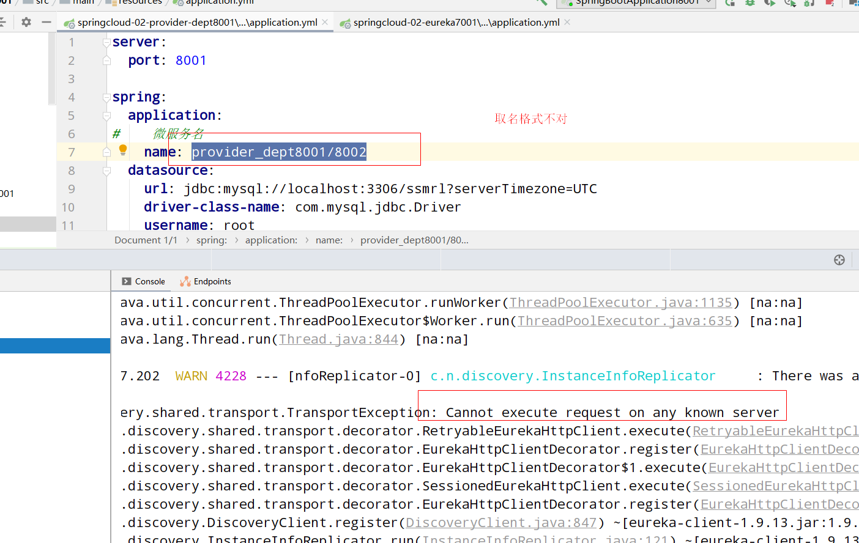Collapse the spring block fold marker
The image size is (859, 543).
point(106,97)
